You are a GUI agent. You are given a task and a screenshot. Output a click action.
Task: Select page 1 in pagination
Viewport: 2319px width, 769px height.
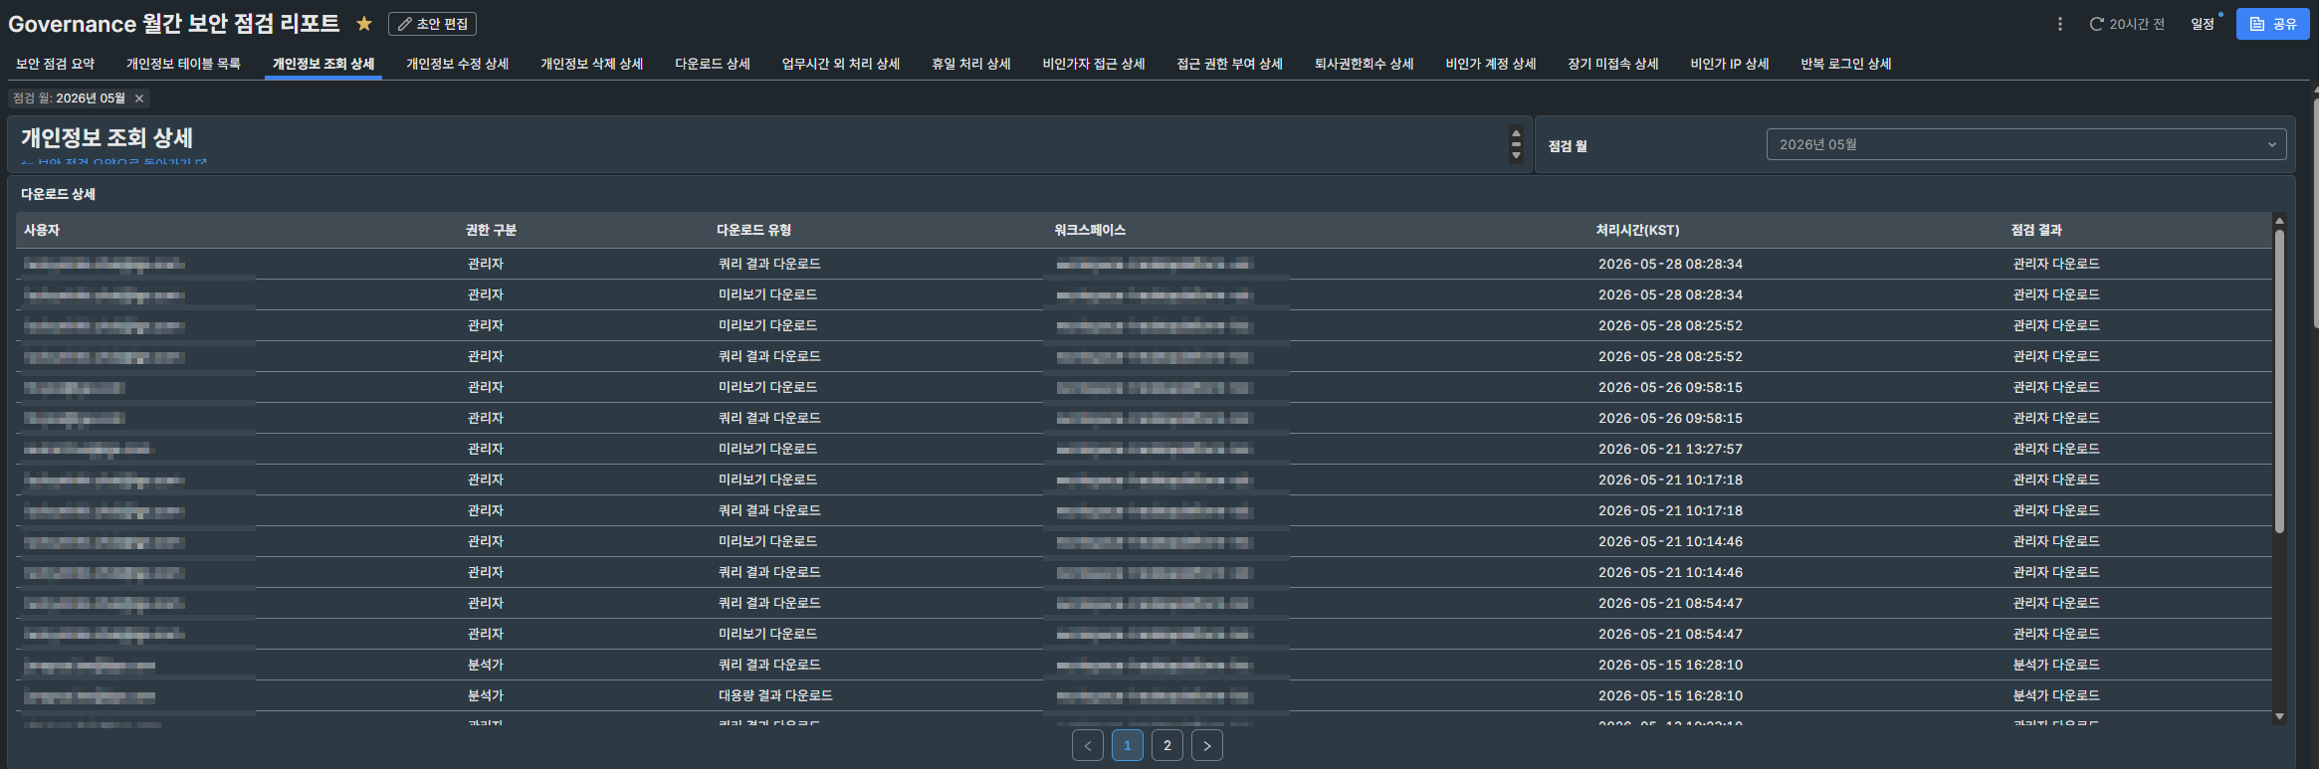pyautogui.click(x=1128, y=745)
